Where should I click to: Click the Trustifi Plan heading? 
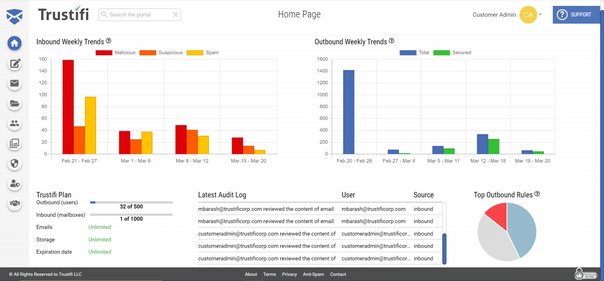(x=54, y=195)
